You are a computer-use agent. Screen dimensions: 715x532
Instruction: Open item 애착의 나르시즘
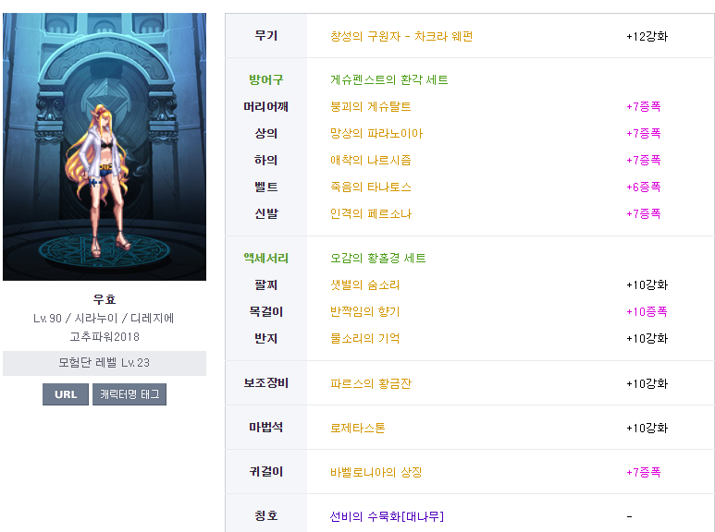(370, 160)
